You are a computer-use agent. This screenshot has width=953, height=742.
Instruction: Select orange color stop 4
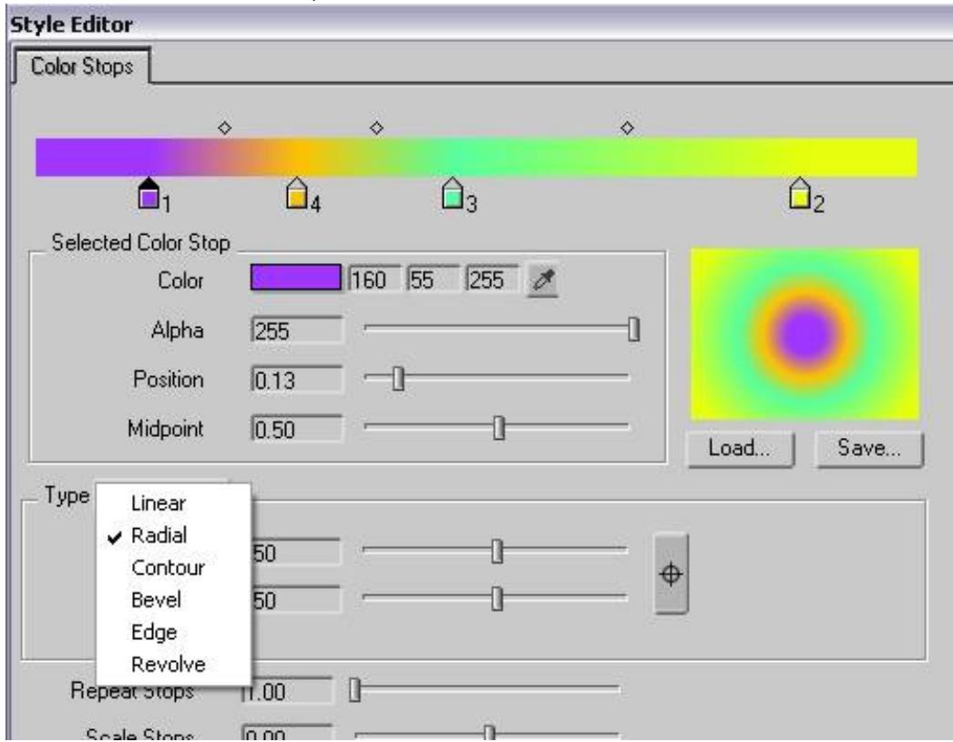click(x=296, y=193)
